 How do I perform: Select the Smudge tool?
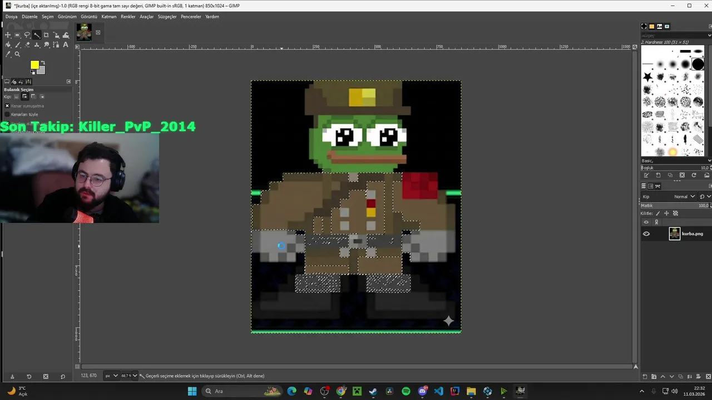click(46, 44)
